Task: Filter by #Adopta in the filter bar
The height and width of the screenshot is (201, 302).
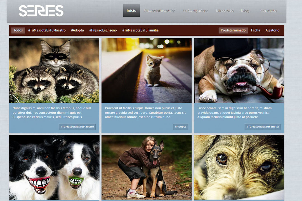Action: [x=77, y=30]
